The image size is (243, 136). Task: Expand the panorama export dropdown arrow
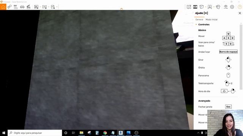click(x=49, y=7)
